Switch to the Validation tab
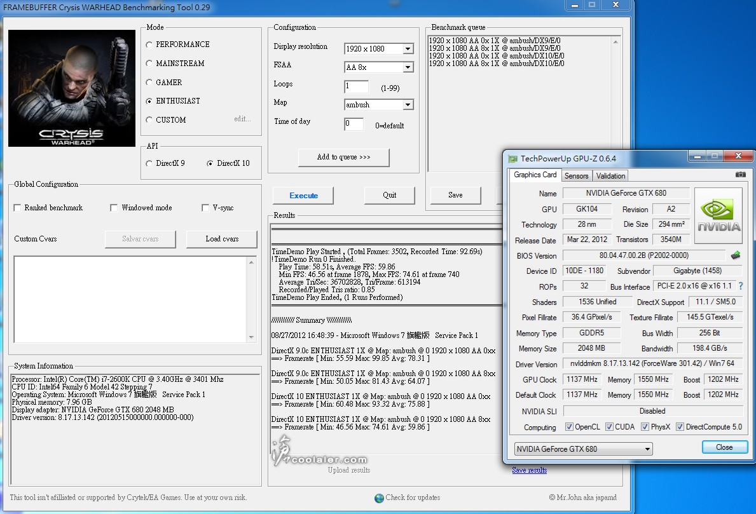 click(x=610, y=176)
